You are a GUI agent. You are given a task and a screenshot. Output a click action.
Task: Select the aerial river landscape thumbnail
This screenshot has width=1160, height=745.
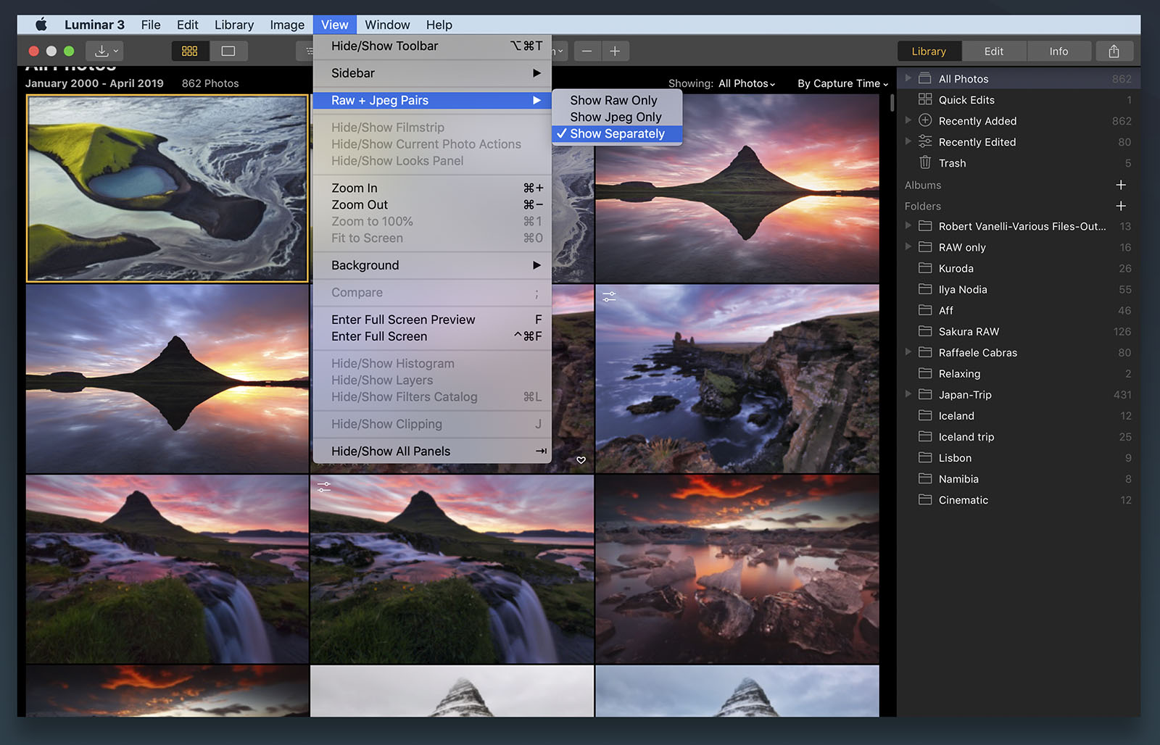tap(167, 188)
